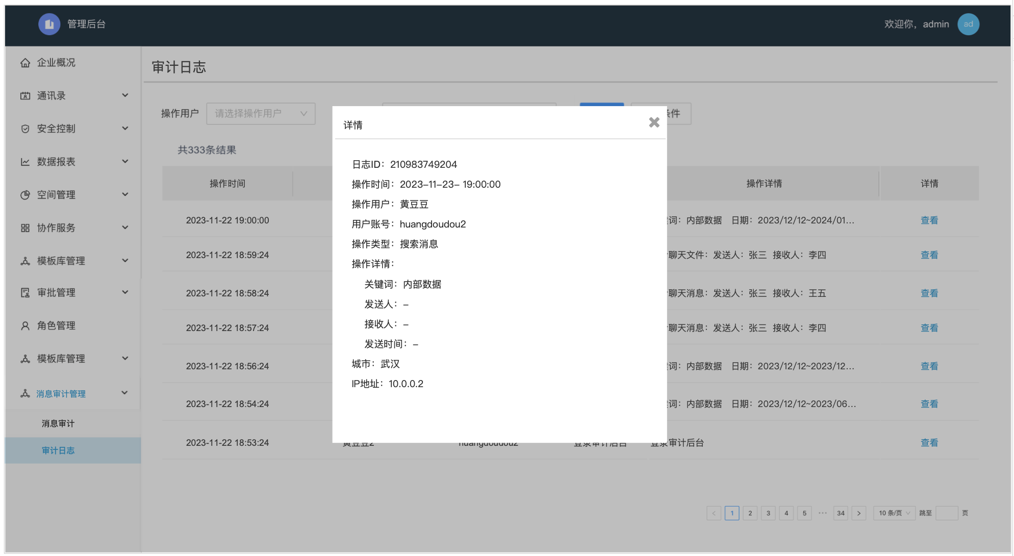Collapse the 消息审计管理 menu chevron
The image size is (1014, 556).
pyautogui.click(x=125, y=393)
